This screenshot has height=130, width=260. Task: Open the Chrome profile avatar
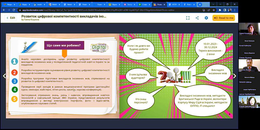pos(230,10)
